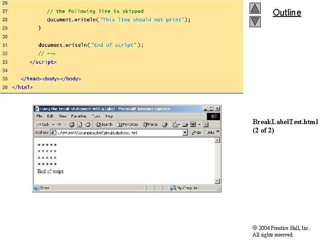Open the Media toolbar button
The width and height of the screenshot is (322, 241).
point(150,125)
